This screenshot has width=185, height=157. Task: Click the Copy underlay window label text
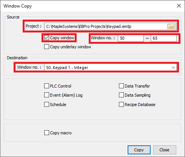pyautogui.click(x=71, y=47)
